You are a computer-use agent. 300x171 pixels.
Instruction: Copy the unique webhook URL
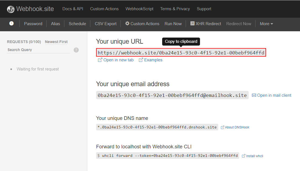(x=181, y=52)
